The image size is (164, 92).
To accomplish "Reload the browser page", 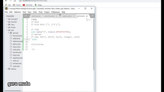I will (15, 1).
